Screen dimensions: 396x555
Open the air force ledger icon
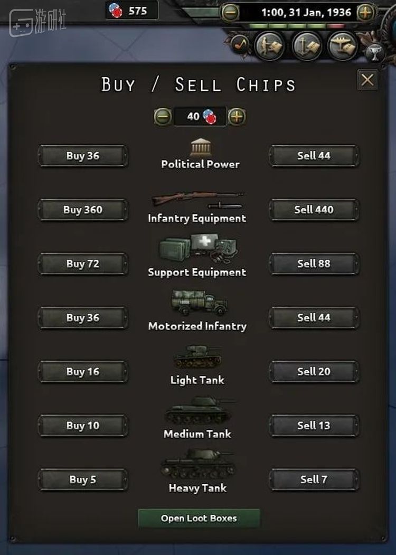click(x=343, y=46)
